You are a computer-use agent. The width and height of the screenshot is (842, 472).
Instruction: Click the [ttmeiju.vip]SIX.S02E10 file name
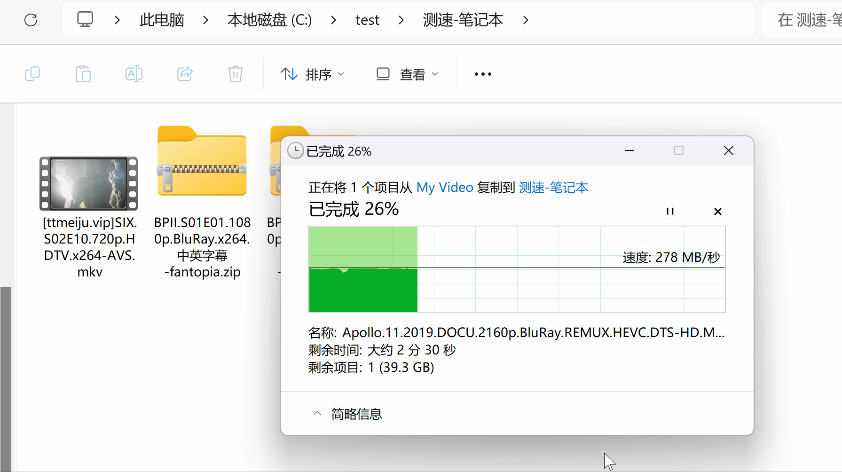[90, 247]
